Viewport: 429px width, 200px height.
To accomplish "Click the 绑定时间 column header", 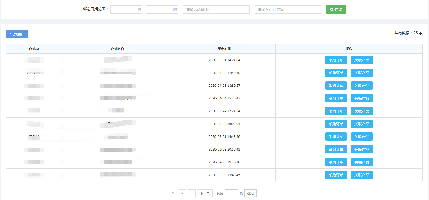I will pyautogui.click(x=224, y=49).
